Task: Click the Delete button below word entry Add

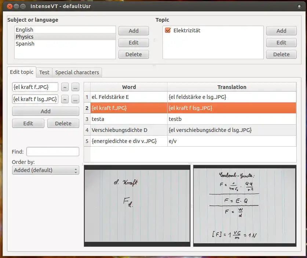Action: point(63,123)
